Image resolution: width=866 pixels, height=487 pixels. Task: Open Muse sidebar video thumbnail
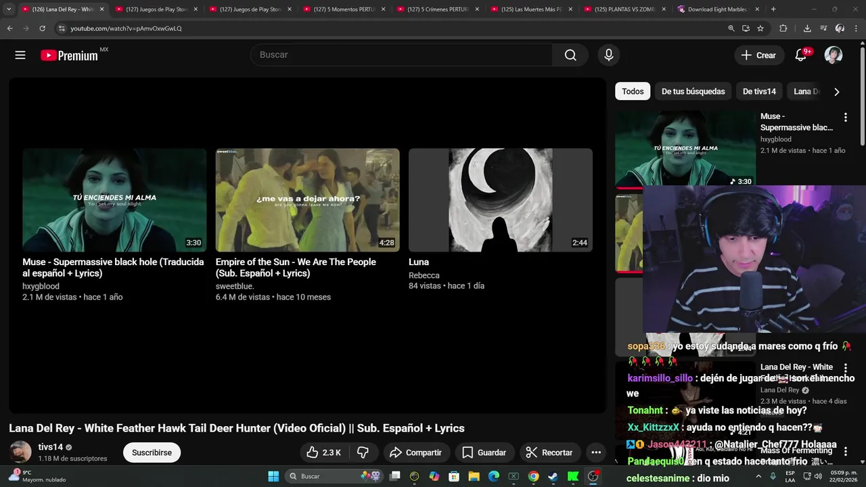click(685, 148)
